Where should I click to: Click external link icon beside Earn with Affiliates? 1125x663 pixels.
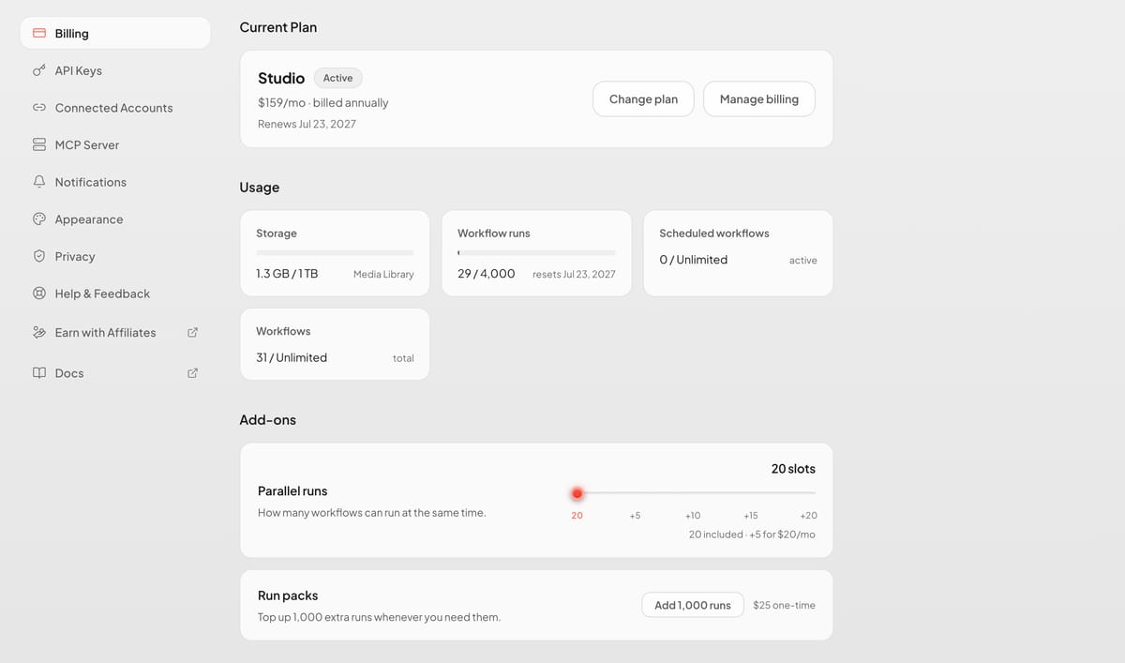coord(193,332)
